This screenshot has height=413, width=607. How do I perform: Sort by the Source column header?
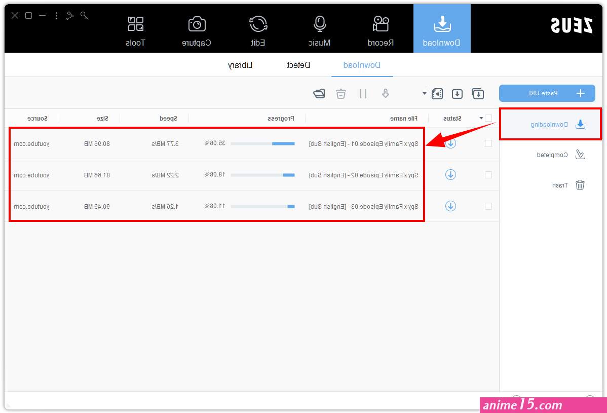(x=37, y=119)
